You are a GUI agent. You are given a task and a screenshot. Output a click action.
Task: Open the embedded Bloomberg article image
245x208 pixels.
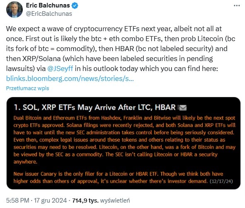coord(124,143)
